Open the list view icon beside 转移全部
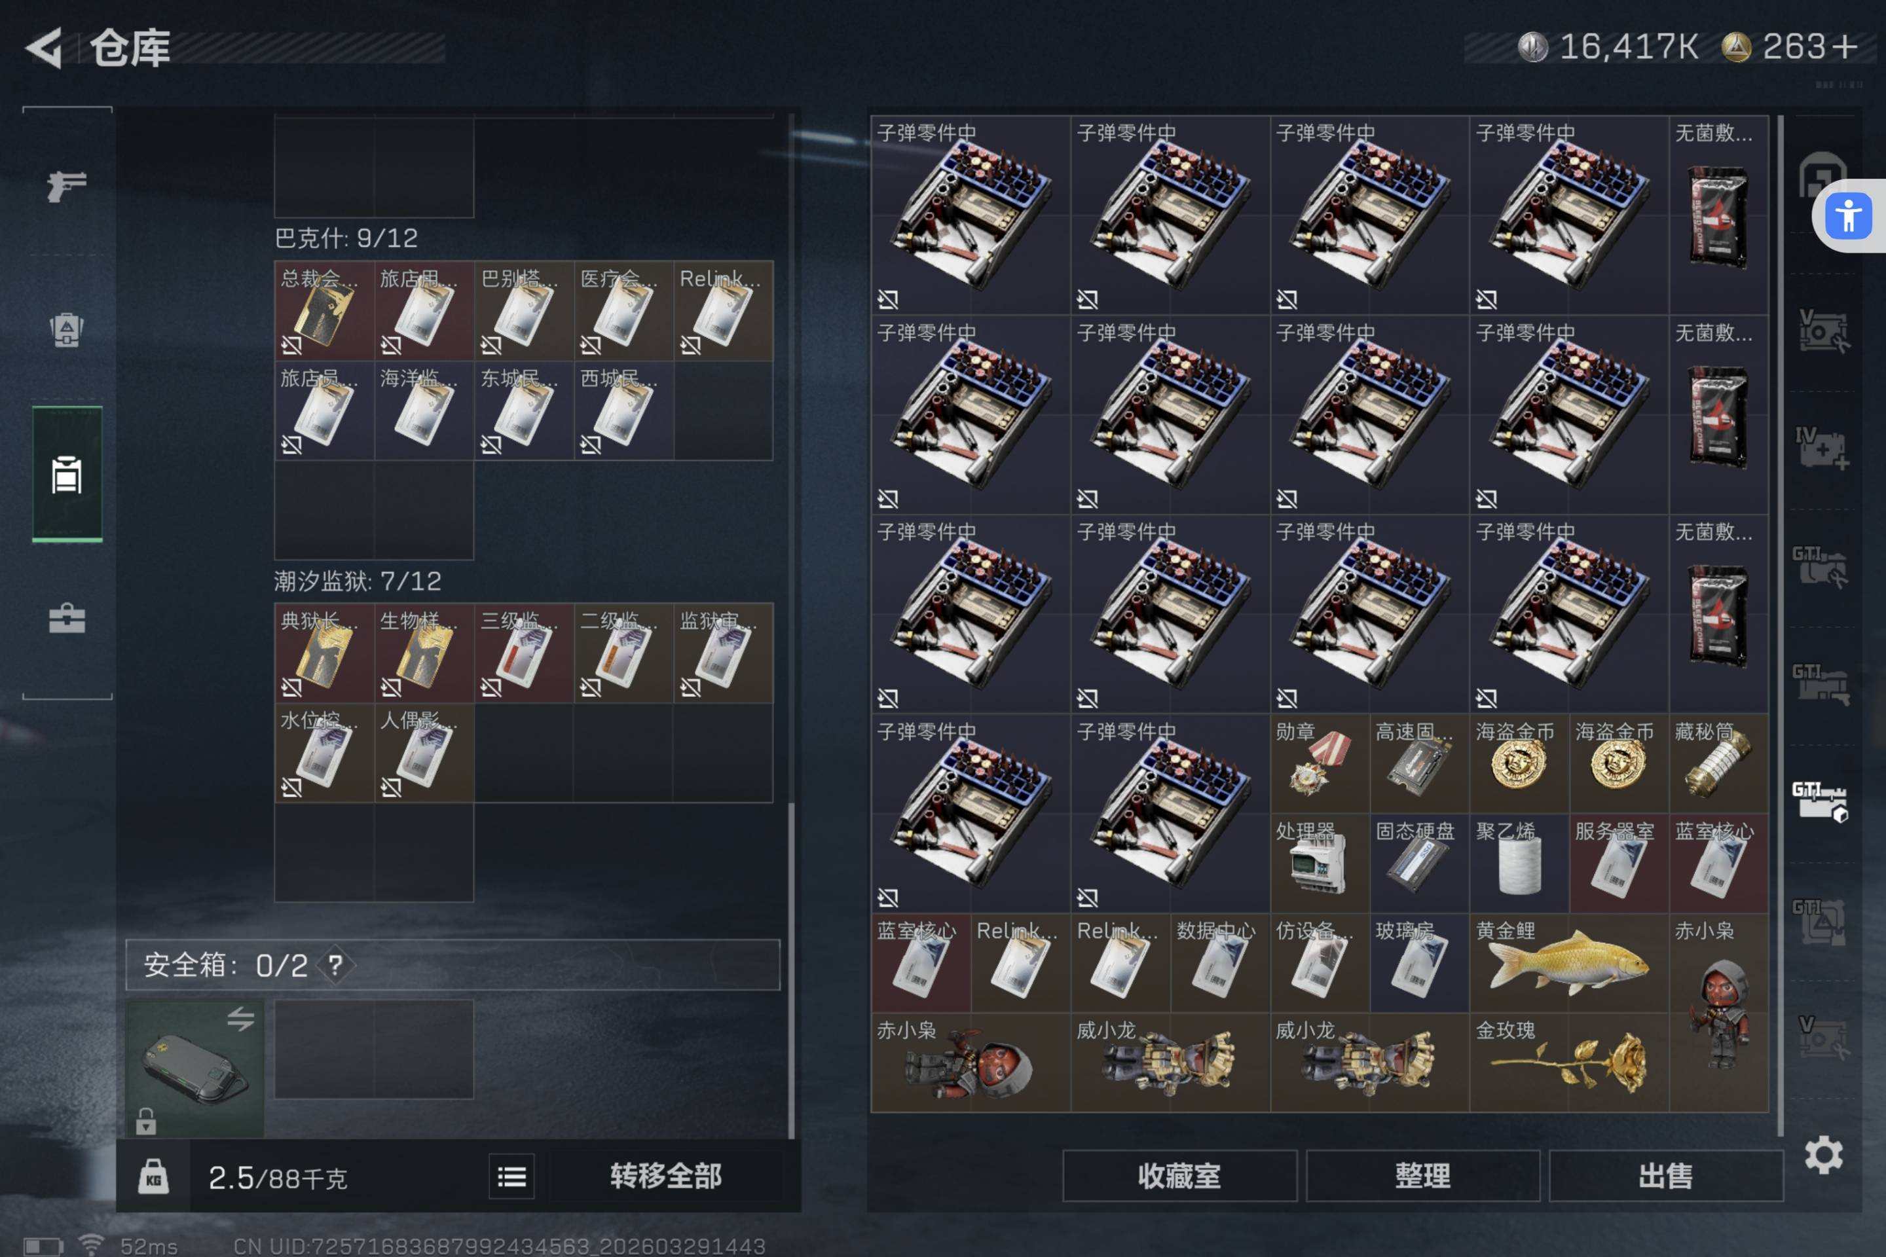This screenshot has height=1257, width=1886. point(511,1176)
